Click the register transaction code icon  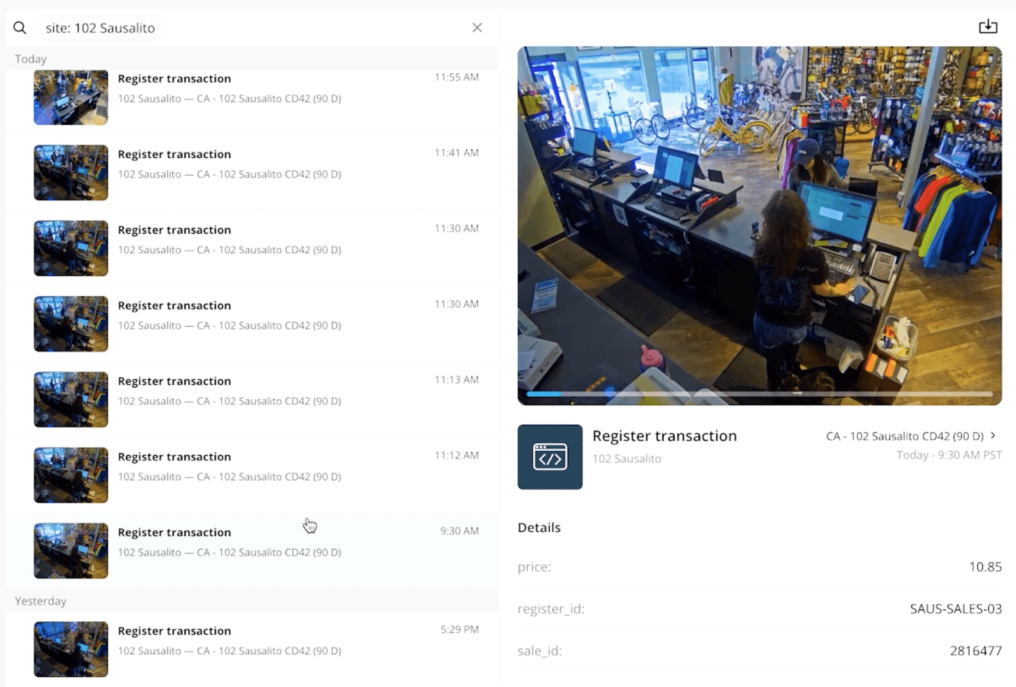(x=550, y=457)
